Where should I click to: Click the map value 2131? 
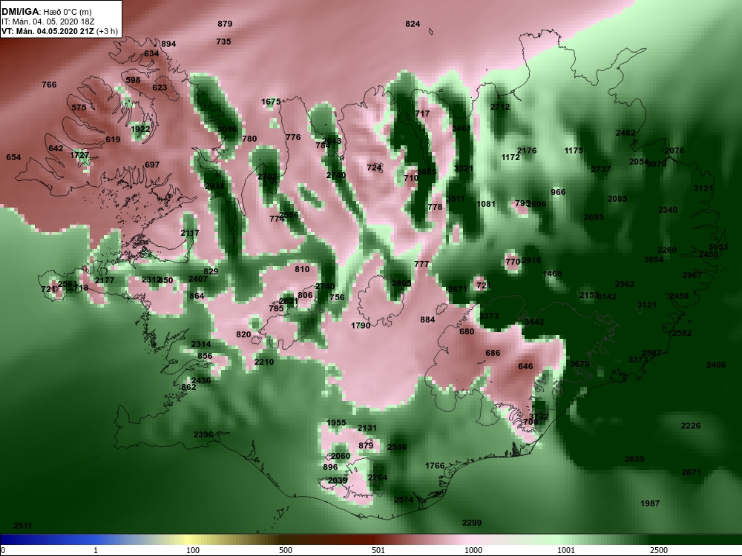(367, 428)
